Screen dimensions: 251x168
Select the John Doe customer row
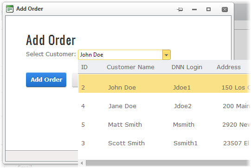coord(164,84)
